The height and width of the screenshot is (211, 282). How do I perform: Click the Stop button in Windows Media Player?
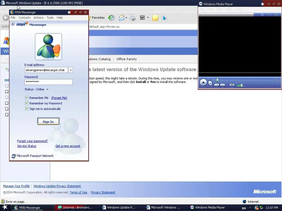[x=210, y=83]
